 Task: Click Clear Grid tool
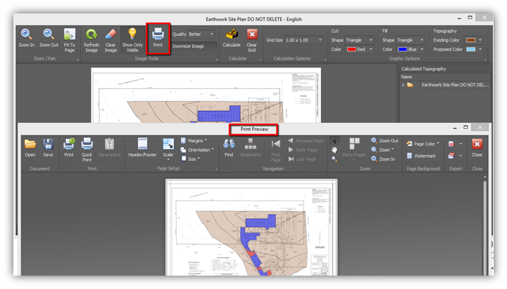click(x=251, y=41)
